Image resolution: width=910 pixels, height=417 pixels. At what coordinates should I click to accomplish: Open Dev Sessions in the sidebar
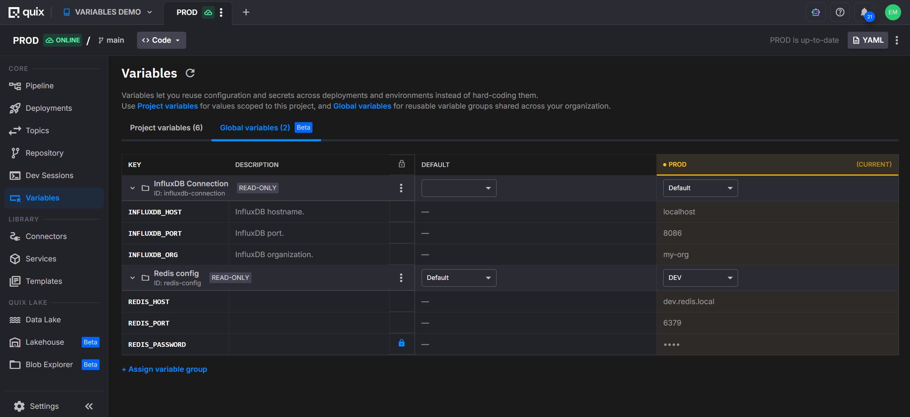point(54,176)
